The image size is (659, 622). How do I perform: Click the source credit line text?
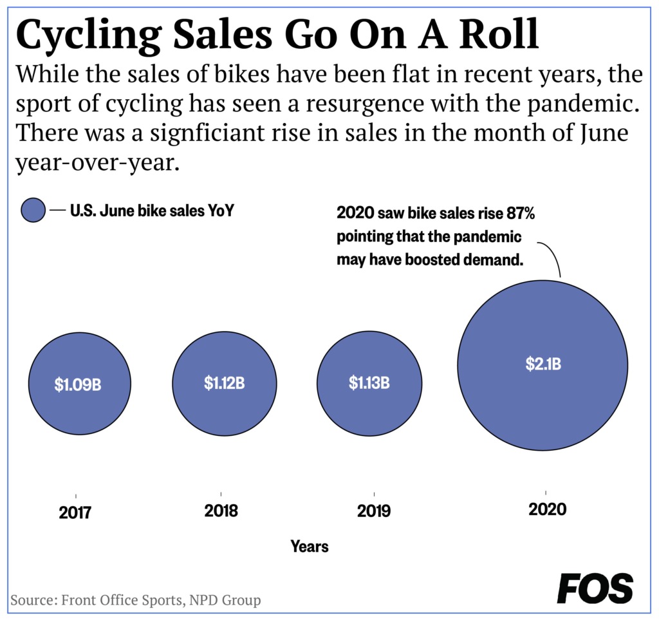click(x=135, y=599)
